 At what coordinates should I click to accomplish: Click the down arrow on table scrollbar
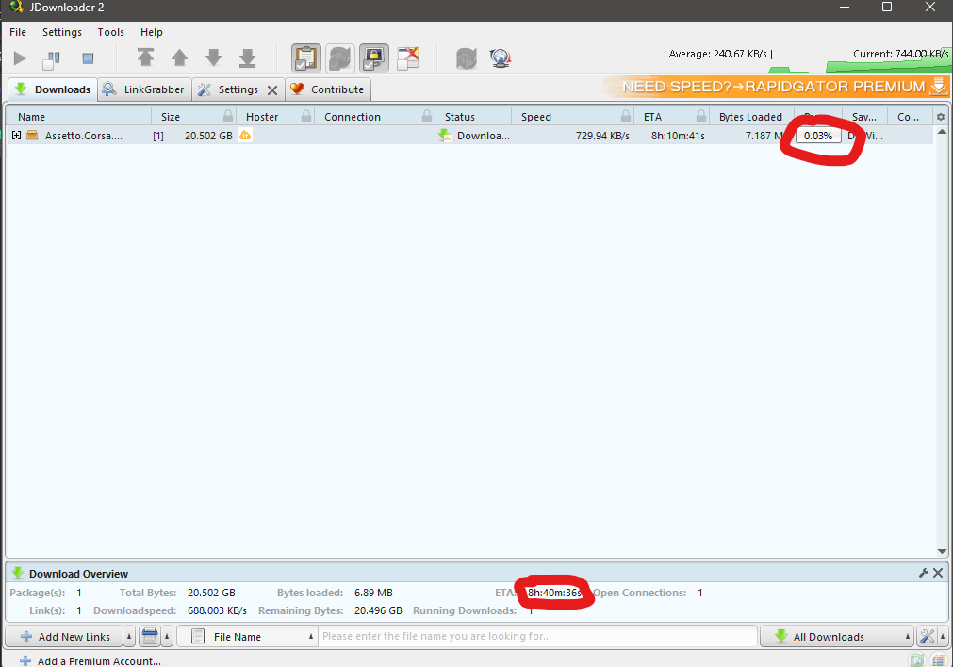click(x=942, y=551)
